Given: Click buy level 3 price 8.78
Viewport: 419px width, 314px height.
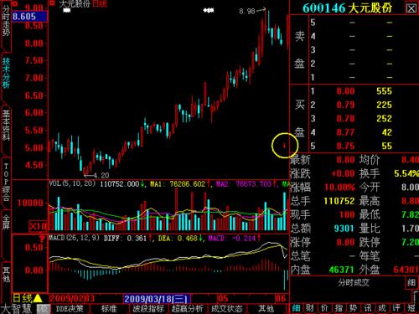Looking at the screenshot, I should pyautogui.click(x=345, y=119).
